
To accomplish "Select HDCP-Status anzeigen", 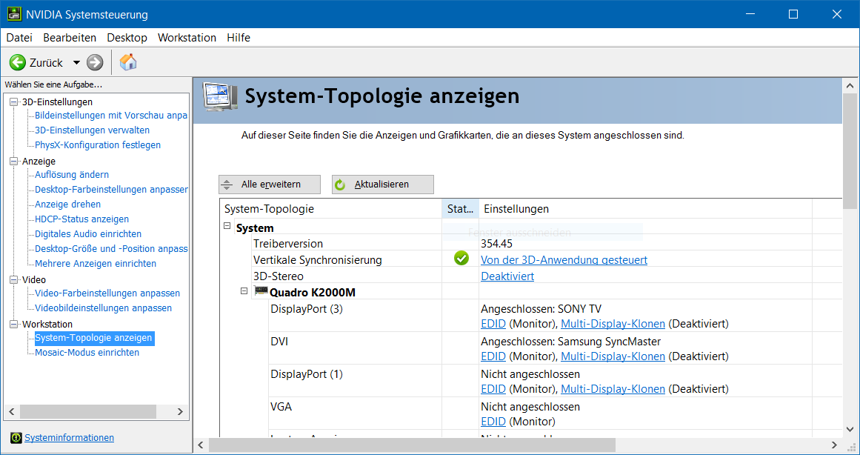I will click(x=81, y=219).
